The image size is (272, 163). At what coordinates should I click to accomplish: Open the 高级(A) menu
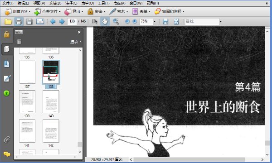point(119,3)
